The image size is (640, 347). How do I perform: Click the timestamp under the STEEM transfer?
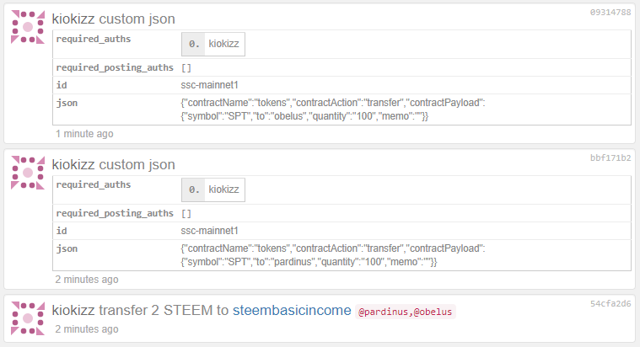pyautogui.click(x=87, y=329)
